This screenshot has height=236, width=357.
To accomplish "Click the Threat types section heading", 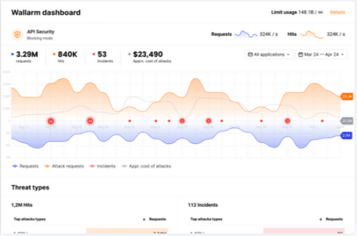I will (x=30, y=187).
